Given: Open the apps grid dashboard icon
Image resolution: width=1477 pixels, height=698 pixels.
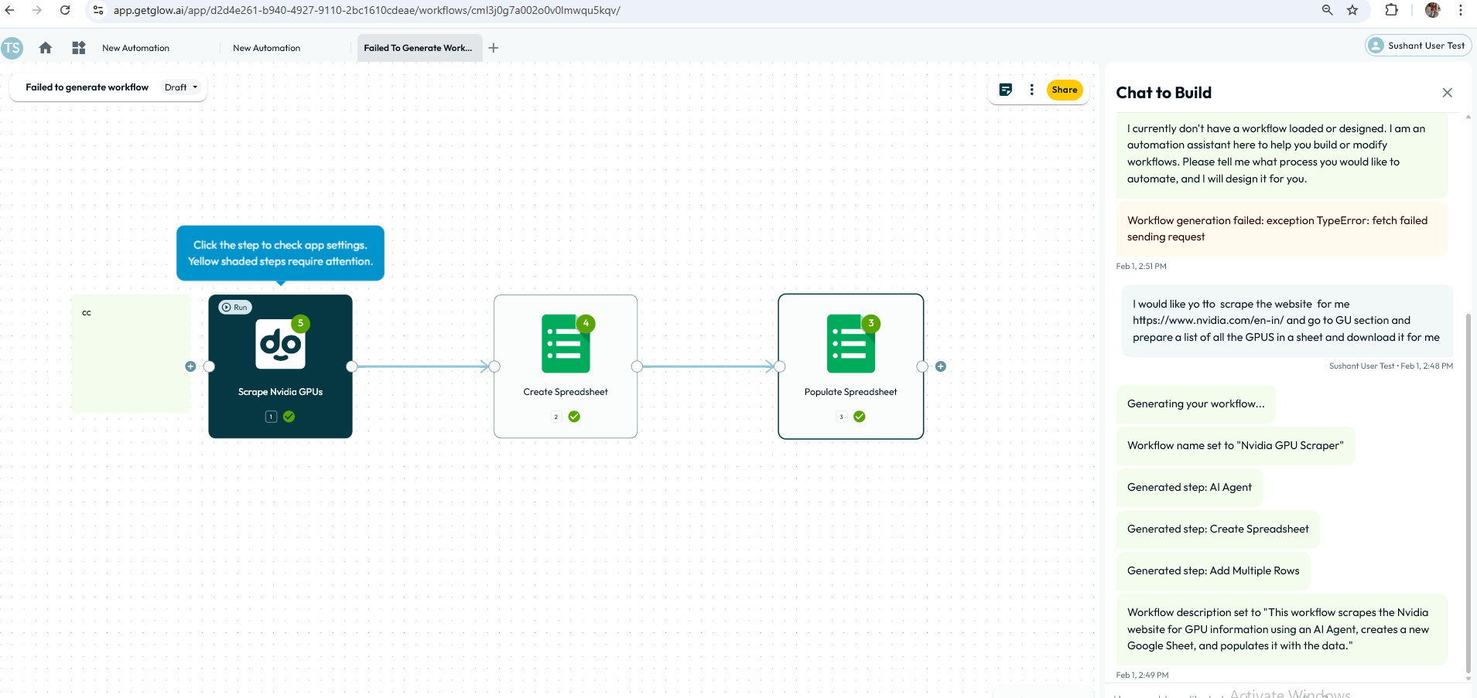Looking at the screenshot, I should tap(79, 48).
